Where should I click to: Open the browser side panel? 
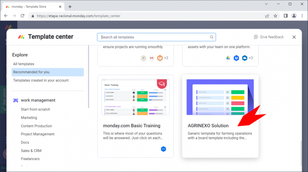tap(286, 16)
